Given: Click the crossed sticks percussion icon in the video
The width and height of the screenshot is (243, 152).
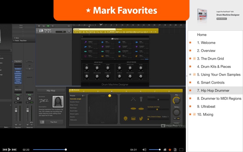Looking at the screenshot, I should click(x=133, y=99).
